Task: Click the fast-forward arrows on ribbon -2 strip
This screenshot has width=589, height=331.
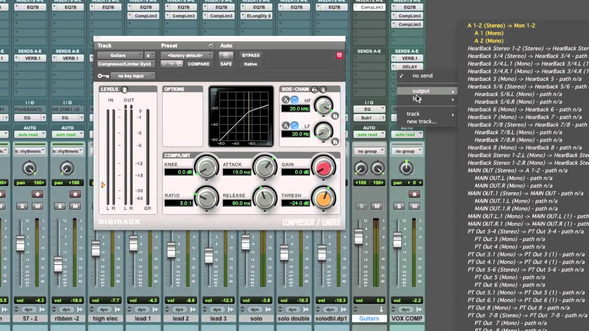Action: (x=80, y=309)
